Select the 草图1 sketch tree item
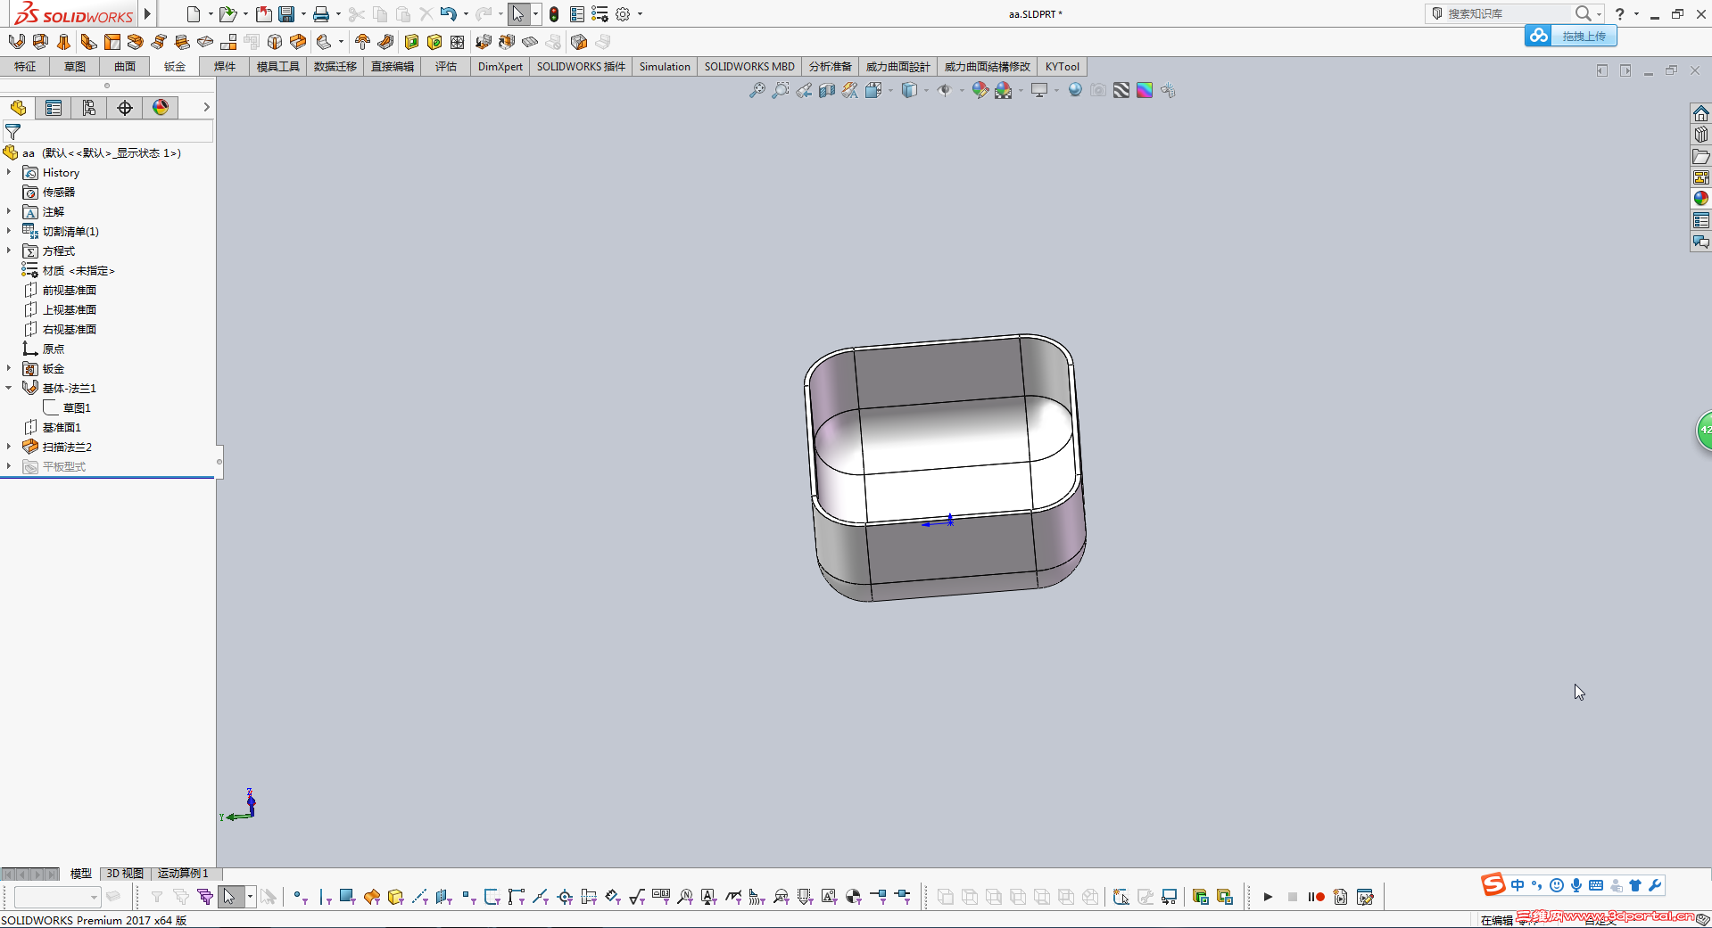Image resolution: width=1712 pixels, height=928 pixels. [x=77, y=407]
